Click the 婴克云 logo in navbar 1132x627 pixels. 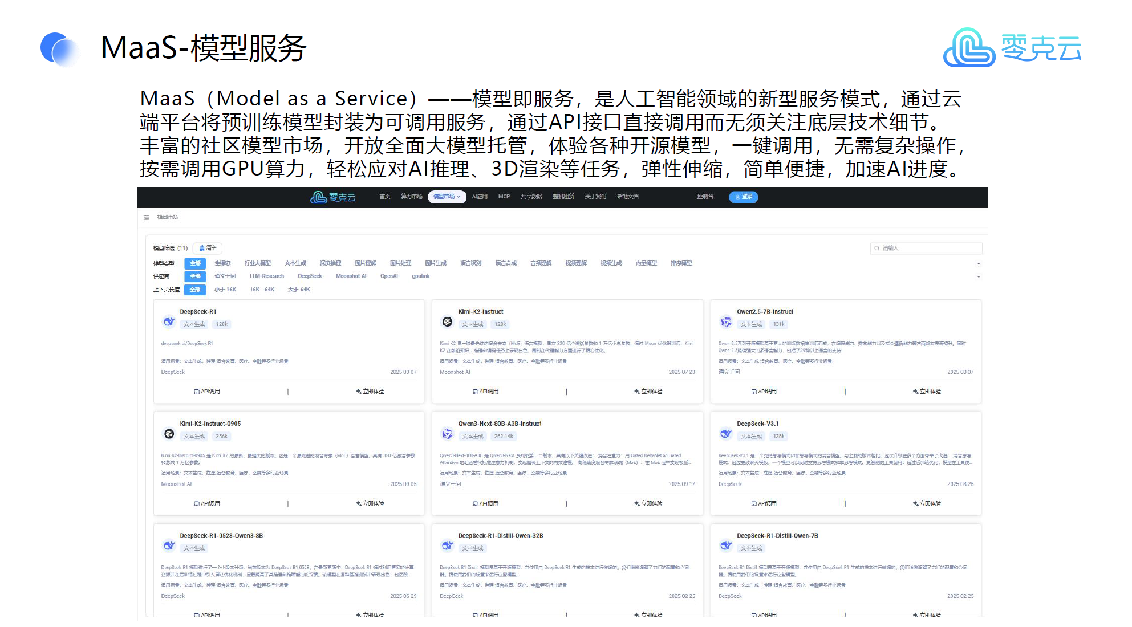(332, 197)
